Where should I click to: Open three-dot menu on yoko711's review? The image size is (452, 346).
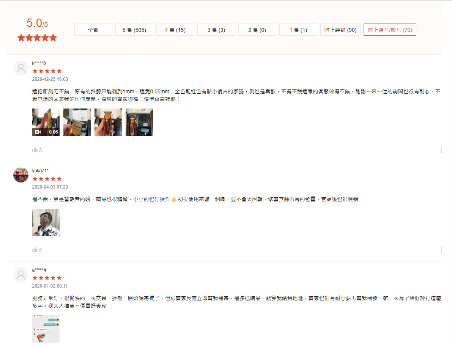tap(441, 250)
